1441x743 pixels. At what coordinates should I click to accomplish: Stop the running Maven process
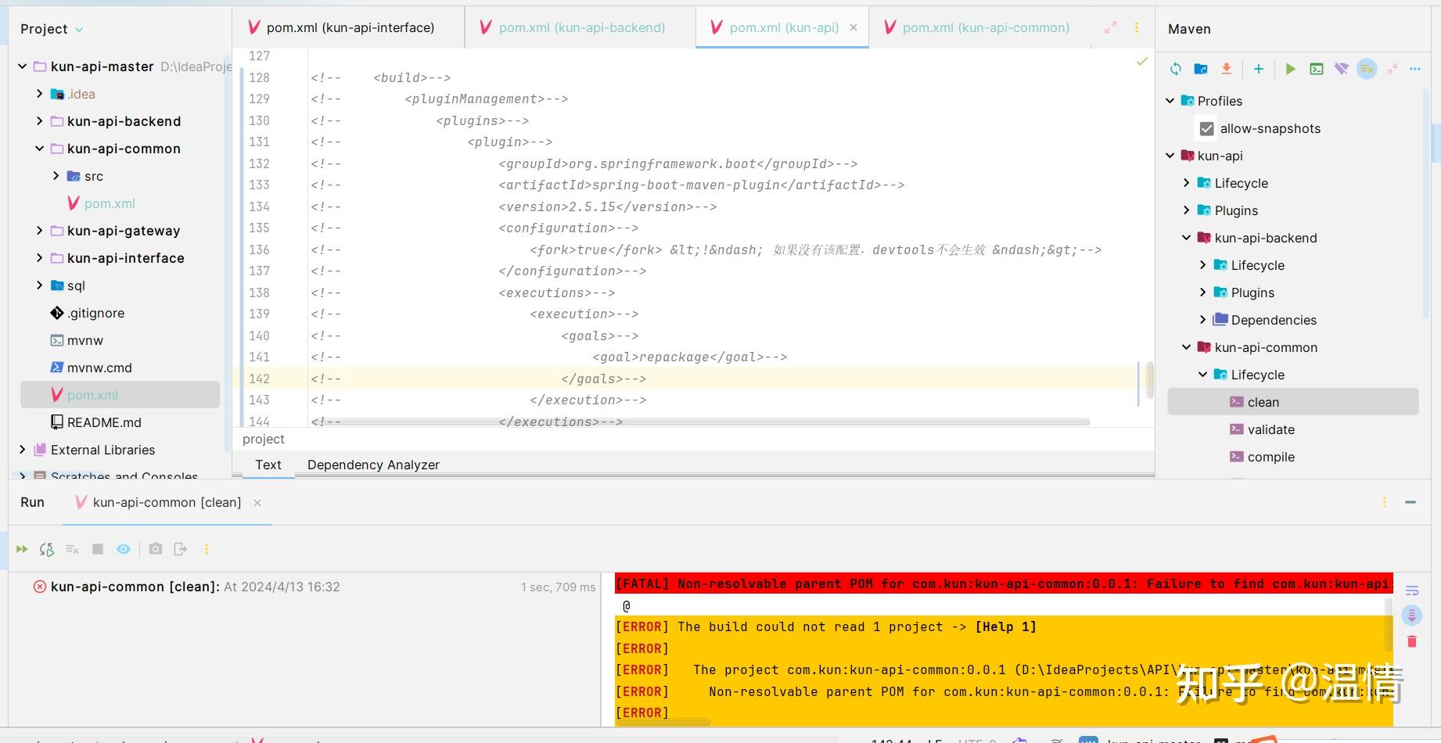click(x=98, y=548)
